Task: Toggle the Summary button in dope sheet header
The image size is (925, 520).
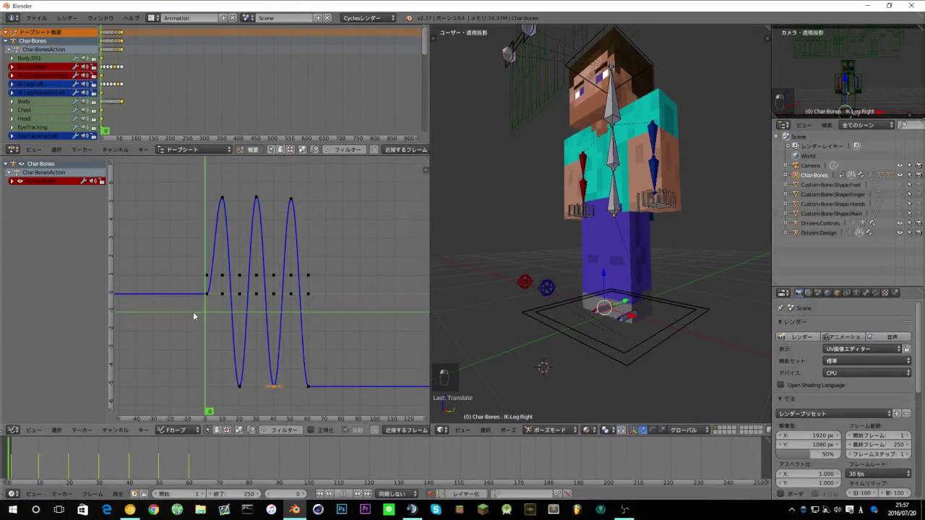Action: click(x=251, y=149)
